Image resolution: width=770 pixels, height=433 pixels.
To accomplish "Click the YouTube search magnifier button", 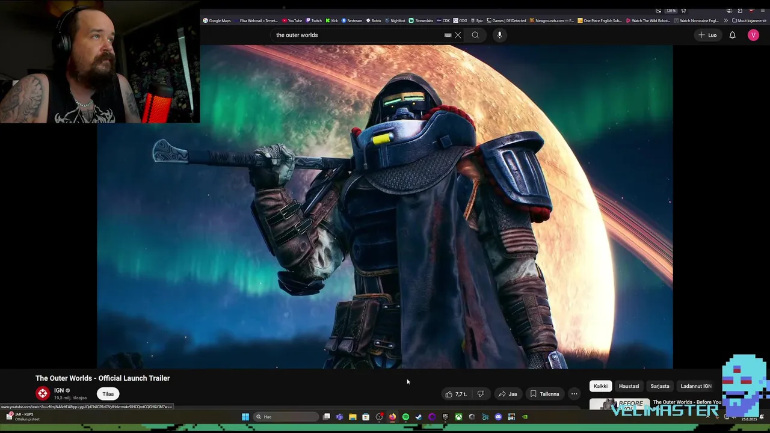I will [475, 35].
